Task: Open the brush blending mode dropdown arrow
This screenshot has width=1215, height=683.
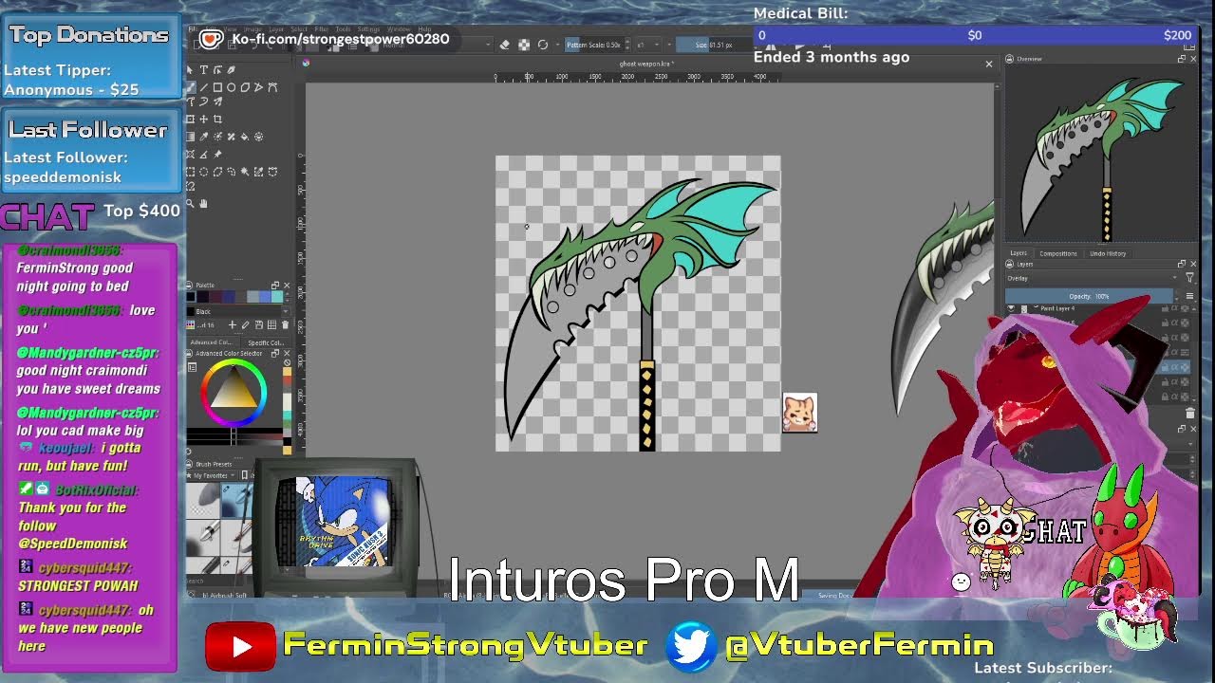Action: point(489,45)
